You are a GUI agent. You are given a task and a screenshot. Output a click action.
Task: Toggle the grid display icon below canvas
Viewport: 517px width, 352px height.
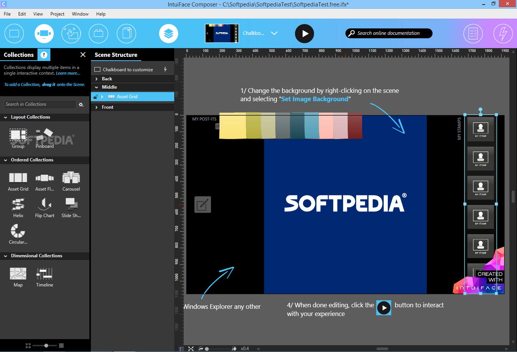(181, 349)
